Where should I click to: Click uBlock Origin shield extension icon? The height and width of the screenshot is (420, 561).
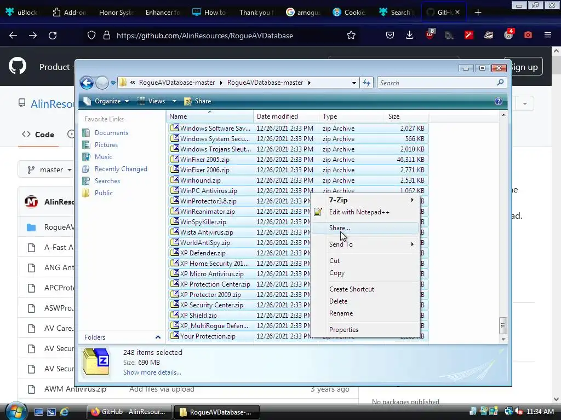[430, 35]
